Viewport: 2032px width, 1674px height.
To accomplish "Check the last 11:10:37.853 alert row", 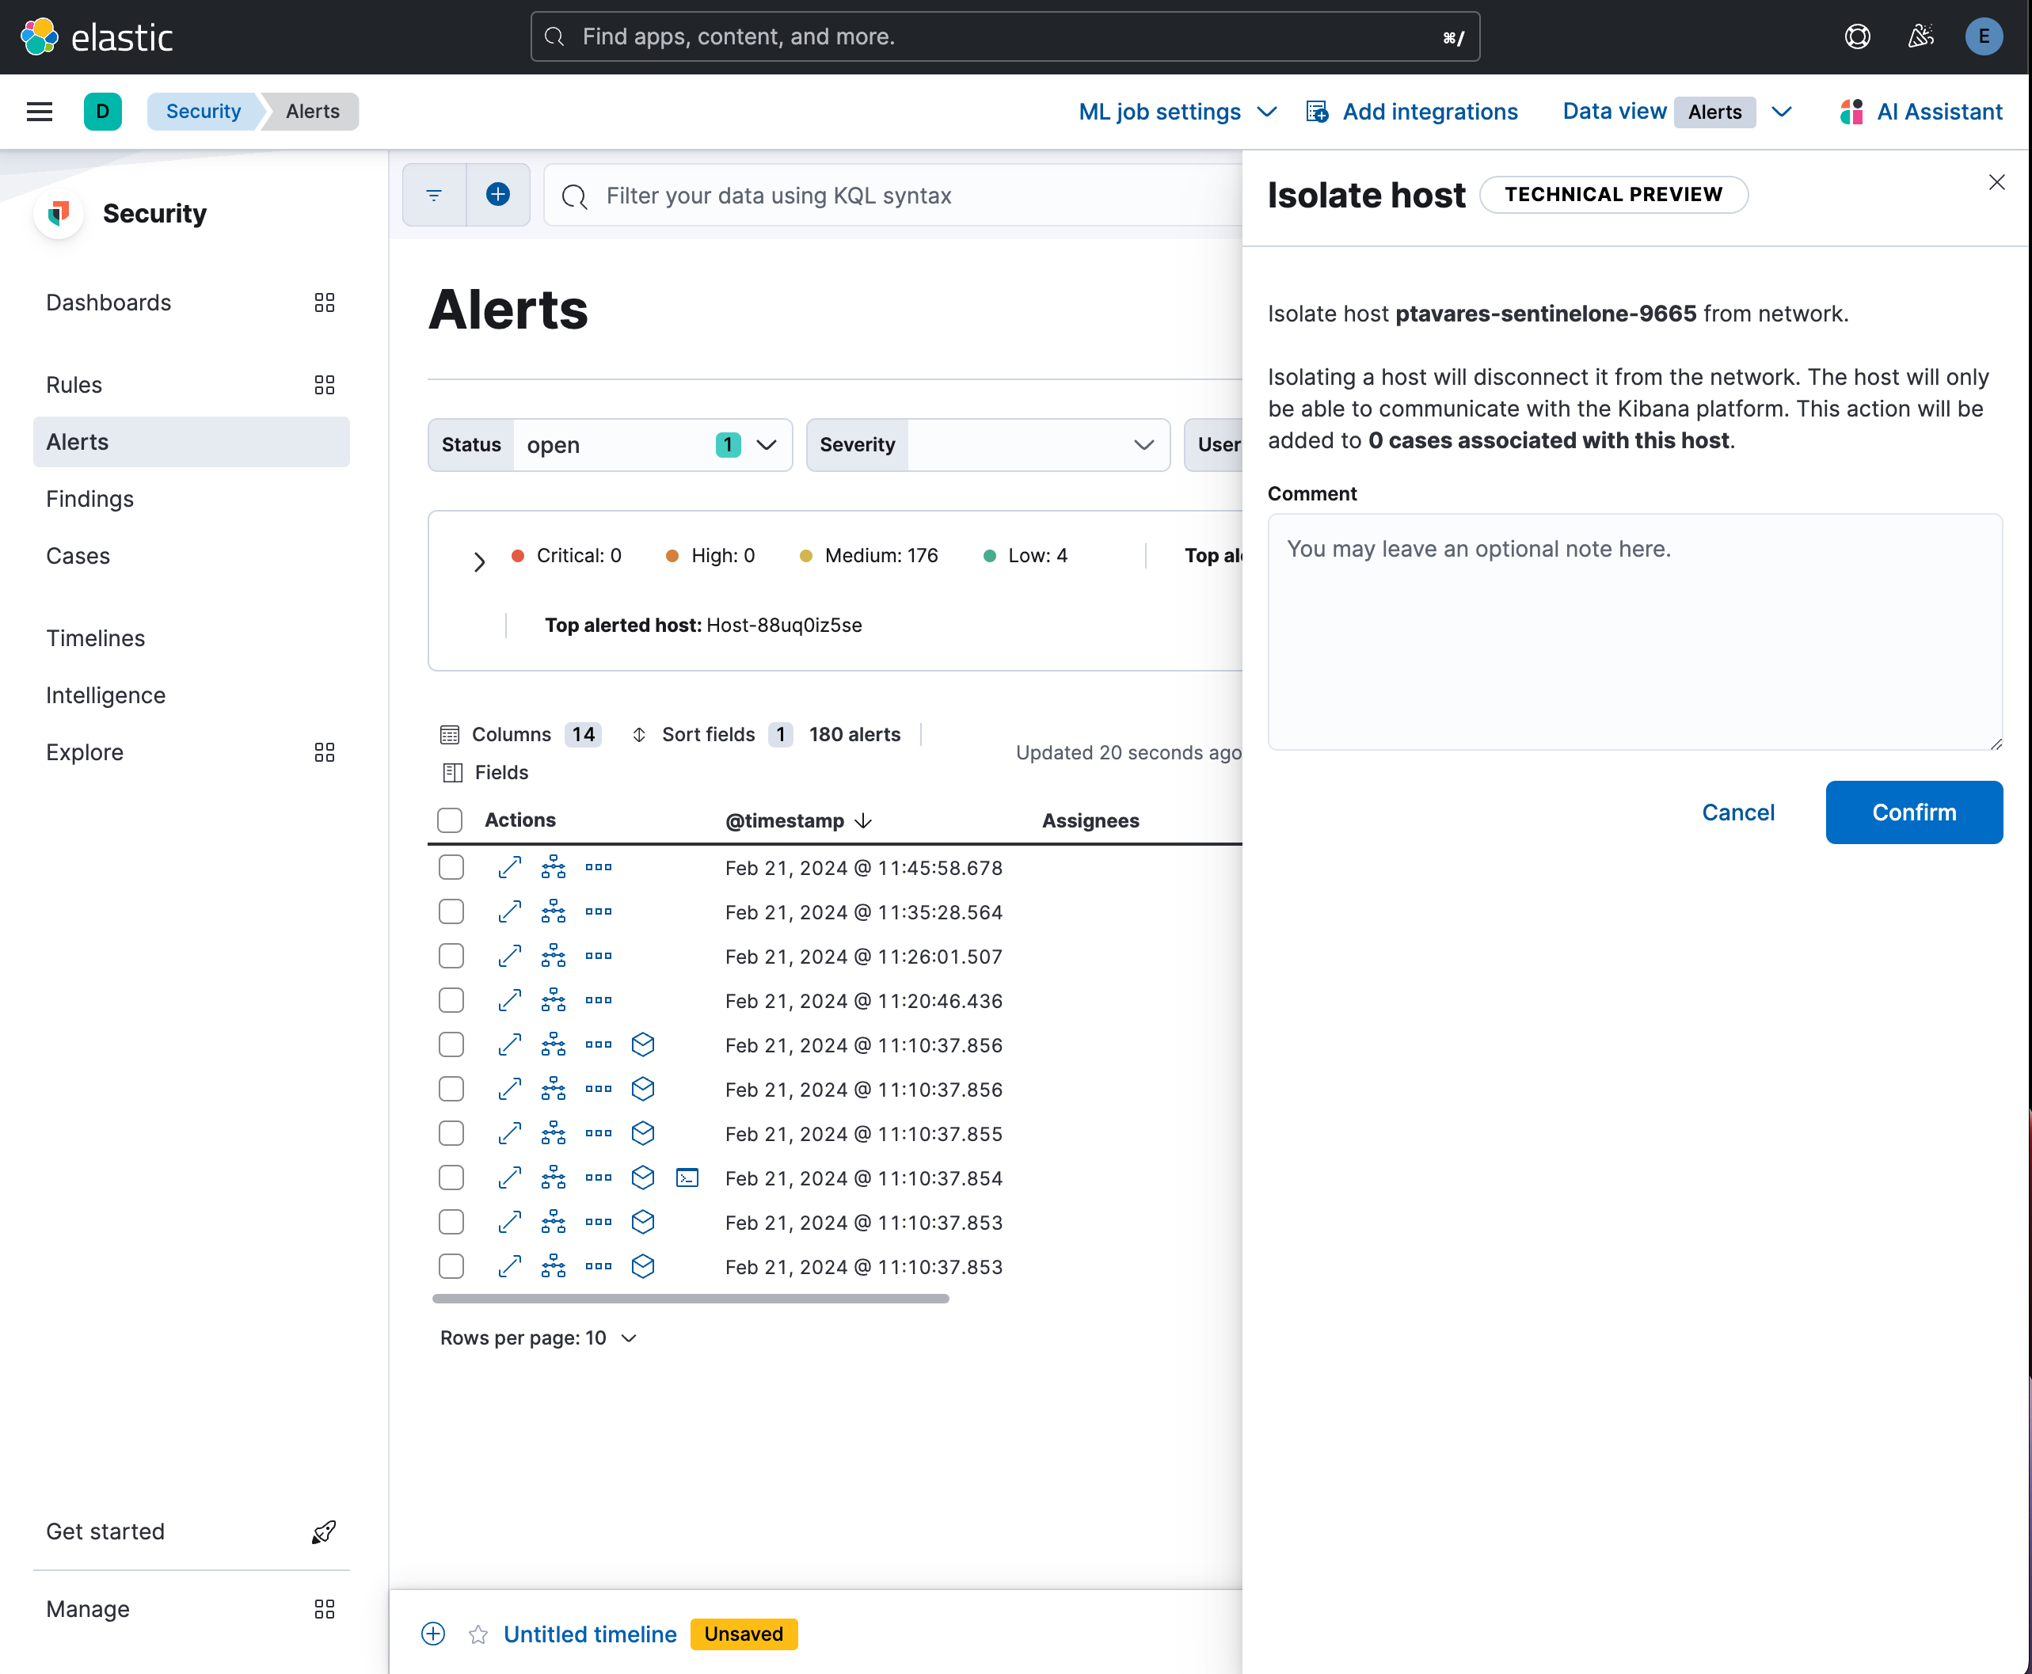I will tap(451, 1266).
